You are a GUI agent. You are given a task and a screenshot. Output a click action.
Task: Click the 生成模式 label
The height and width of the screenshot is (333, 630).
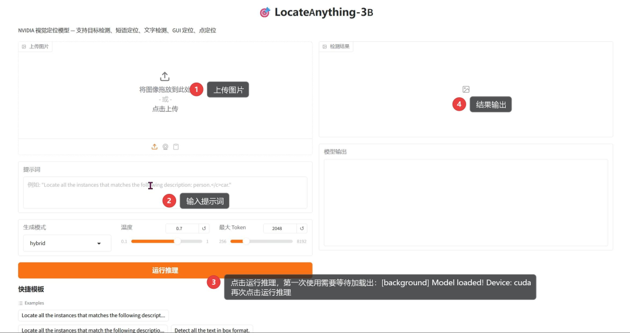pyautogui.click(x=34, y=228)
